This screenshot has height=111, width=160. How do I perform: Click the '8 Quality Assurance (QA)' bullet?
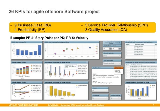(106, 30)
